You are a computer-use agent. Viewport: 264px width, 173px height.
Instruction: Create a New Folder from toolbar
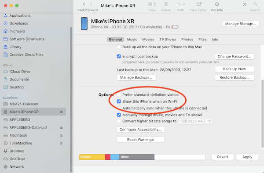pyautogui.click(x=199, y=4)
